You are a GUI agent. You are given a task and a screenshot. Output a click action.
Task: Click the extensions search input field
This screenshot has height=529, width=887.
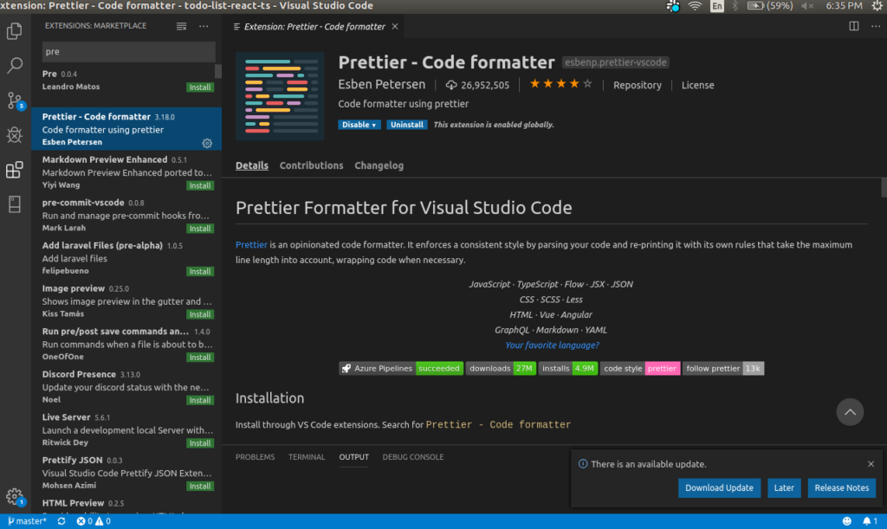[x=128, y=51]
